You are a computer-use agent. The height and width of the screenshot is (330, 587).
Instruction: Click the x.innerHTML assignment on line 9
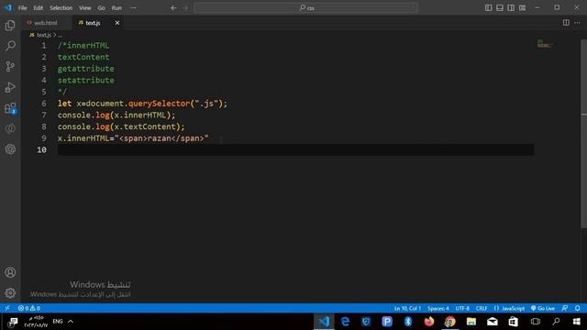[133, 138]
